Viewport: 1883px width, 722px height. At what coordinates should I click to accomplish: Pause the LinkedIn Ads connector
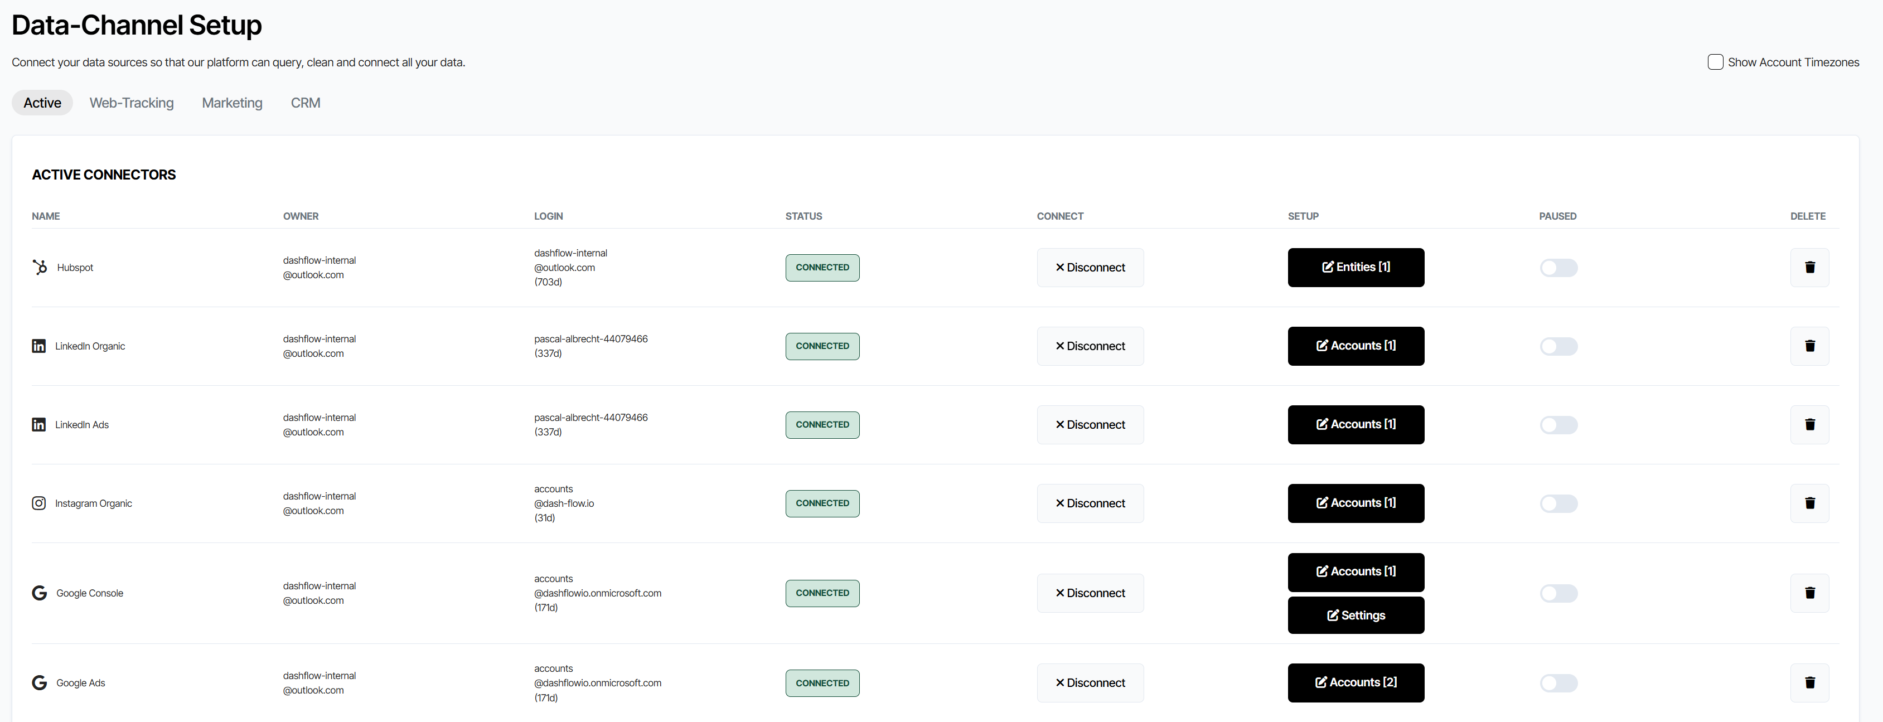click(1558, 425)
